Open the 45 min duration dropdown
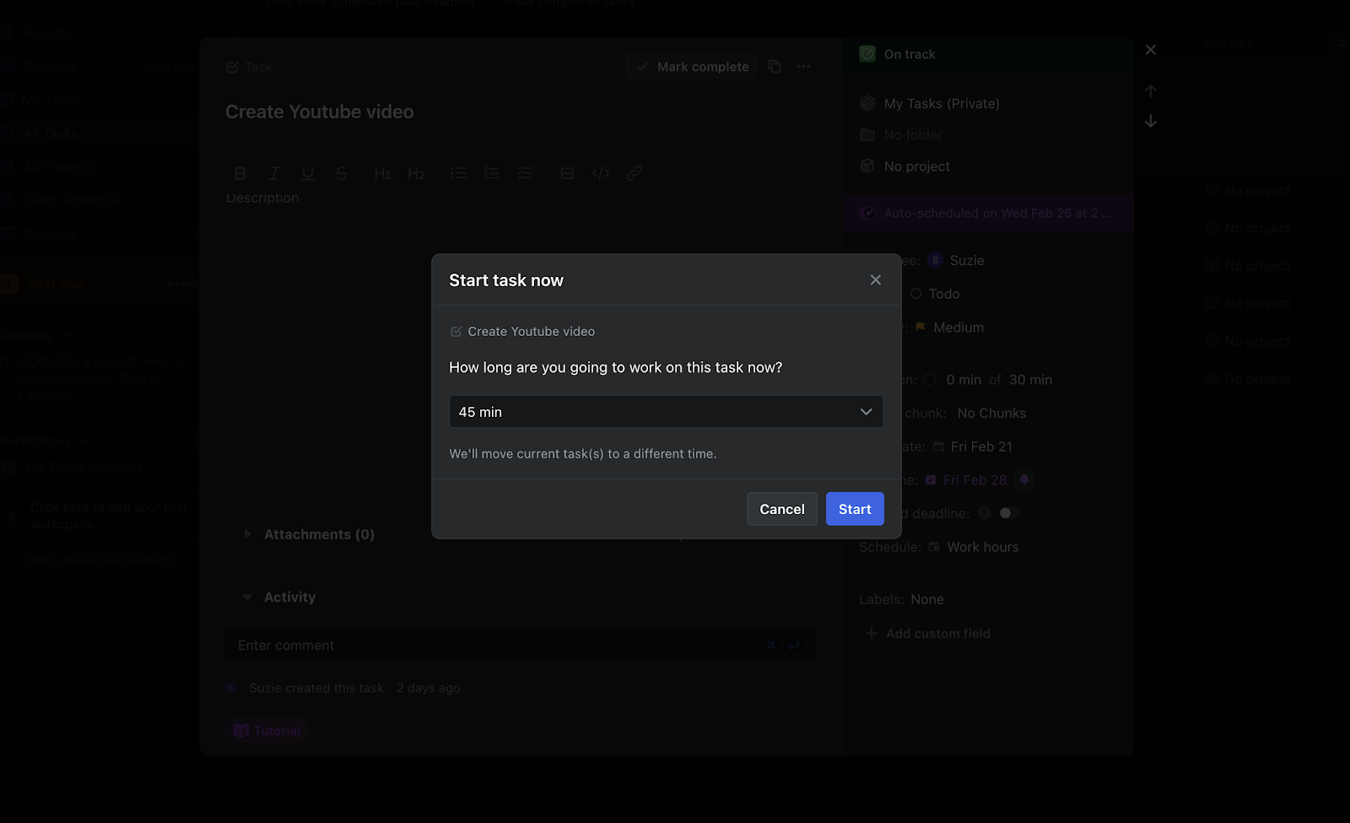The width and height of the screenshot is (1350, 823). [x=666, y=412]
